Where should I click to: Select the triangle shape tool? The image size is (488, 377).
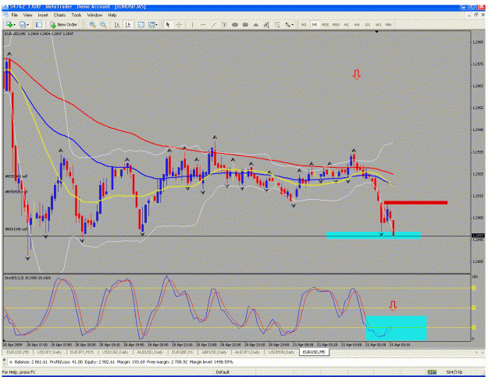(x=256, y=24)
